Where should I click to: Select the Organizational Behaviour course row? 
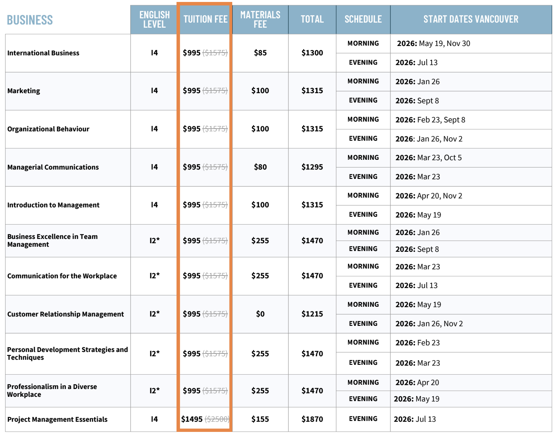pyautogui.click(x=48, y=129)
